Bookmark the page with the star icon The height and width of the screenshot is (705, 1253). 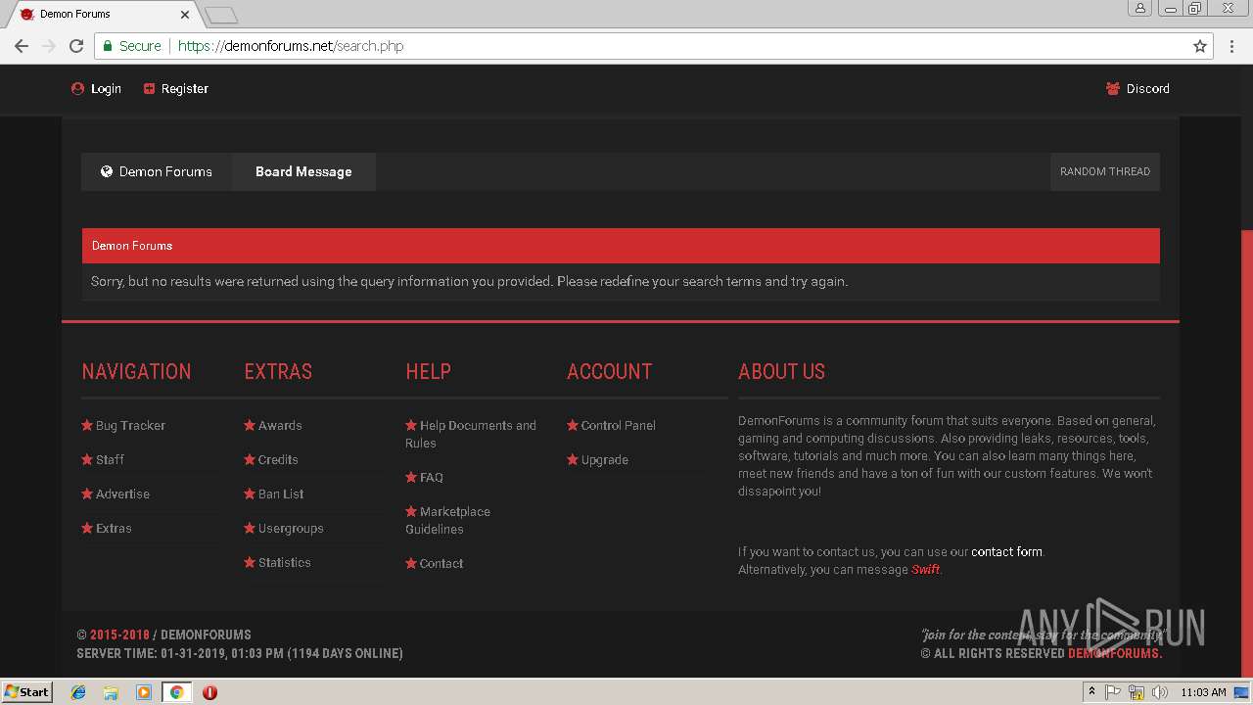point(1200,46)
